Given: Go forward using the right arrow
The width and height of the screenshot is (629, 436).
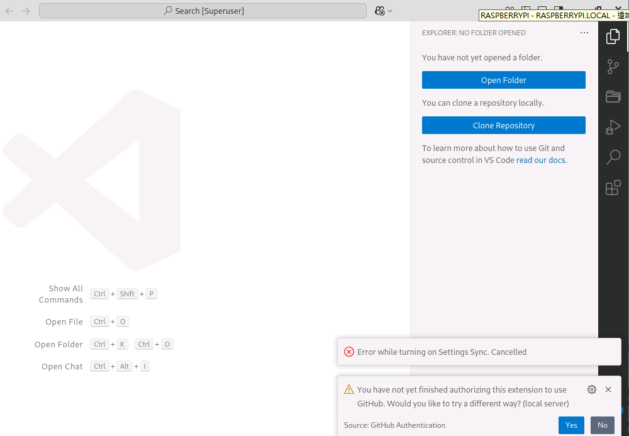Looking at the screenshot, I should (26, 11).
